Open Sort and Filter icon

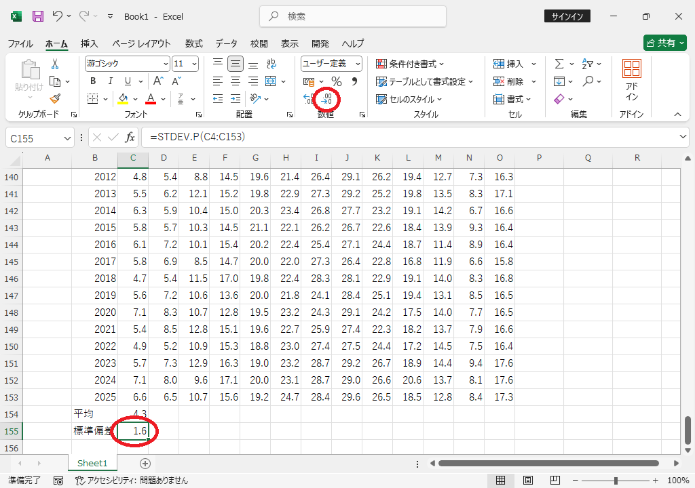coord(588,64)
